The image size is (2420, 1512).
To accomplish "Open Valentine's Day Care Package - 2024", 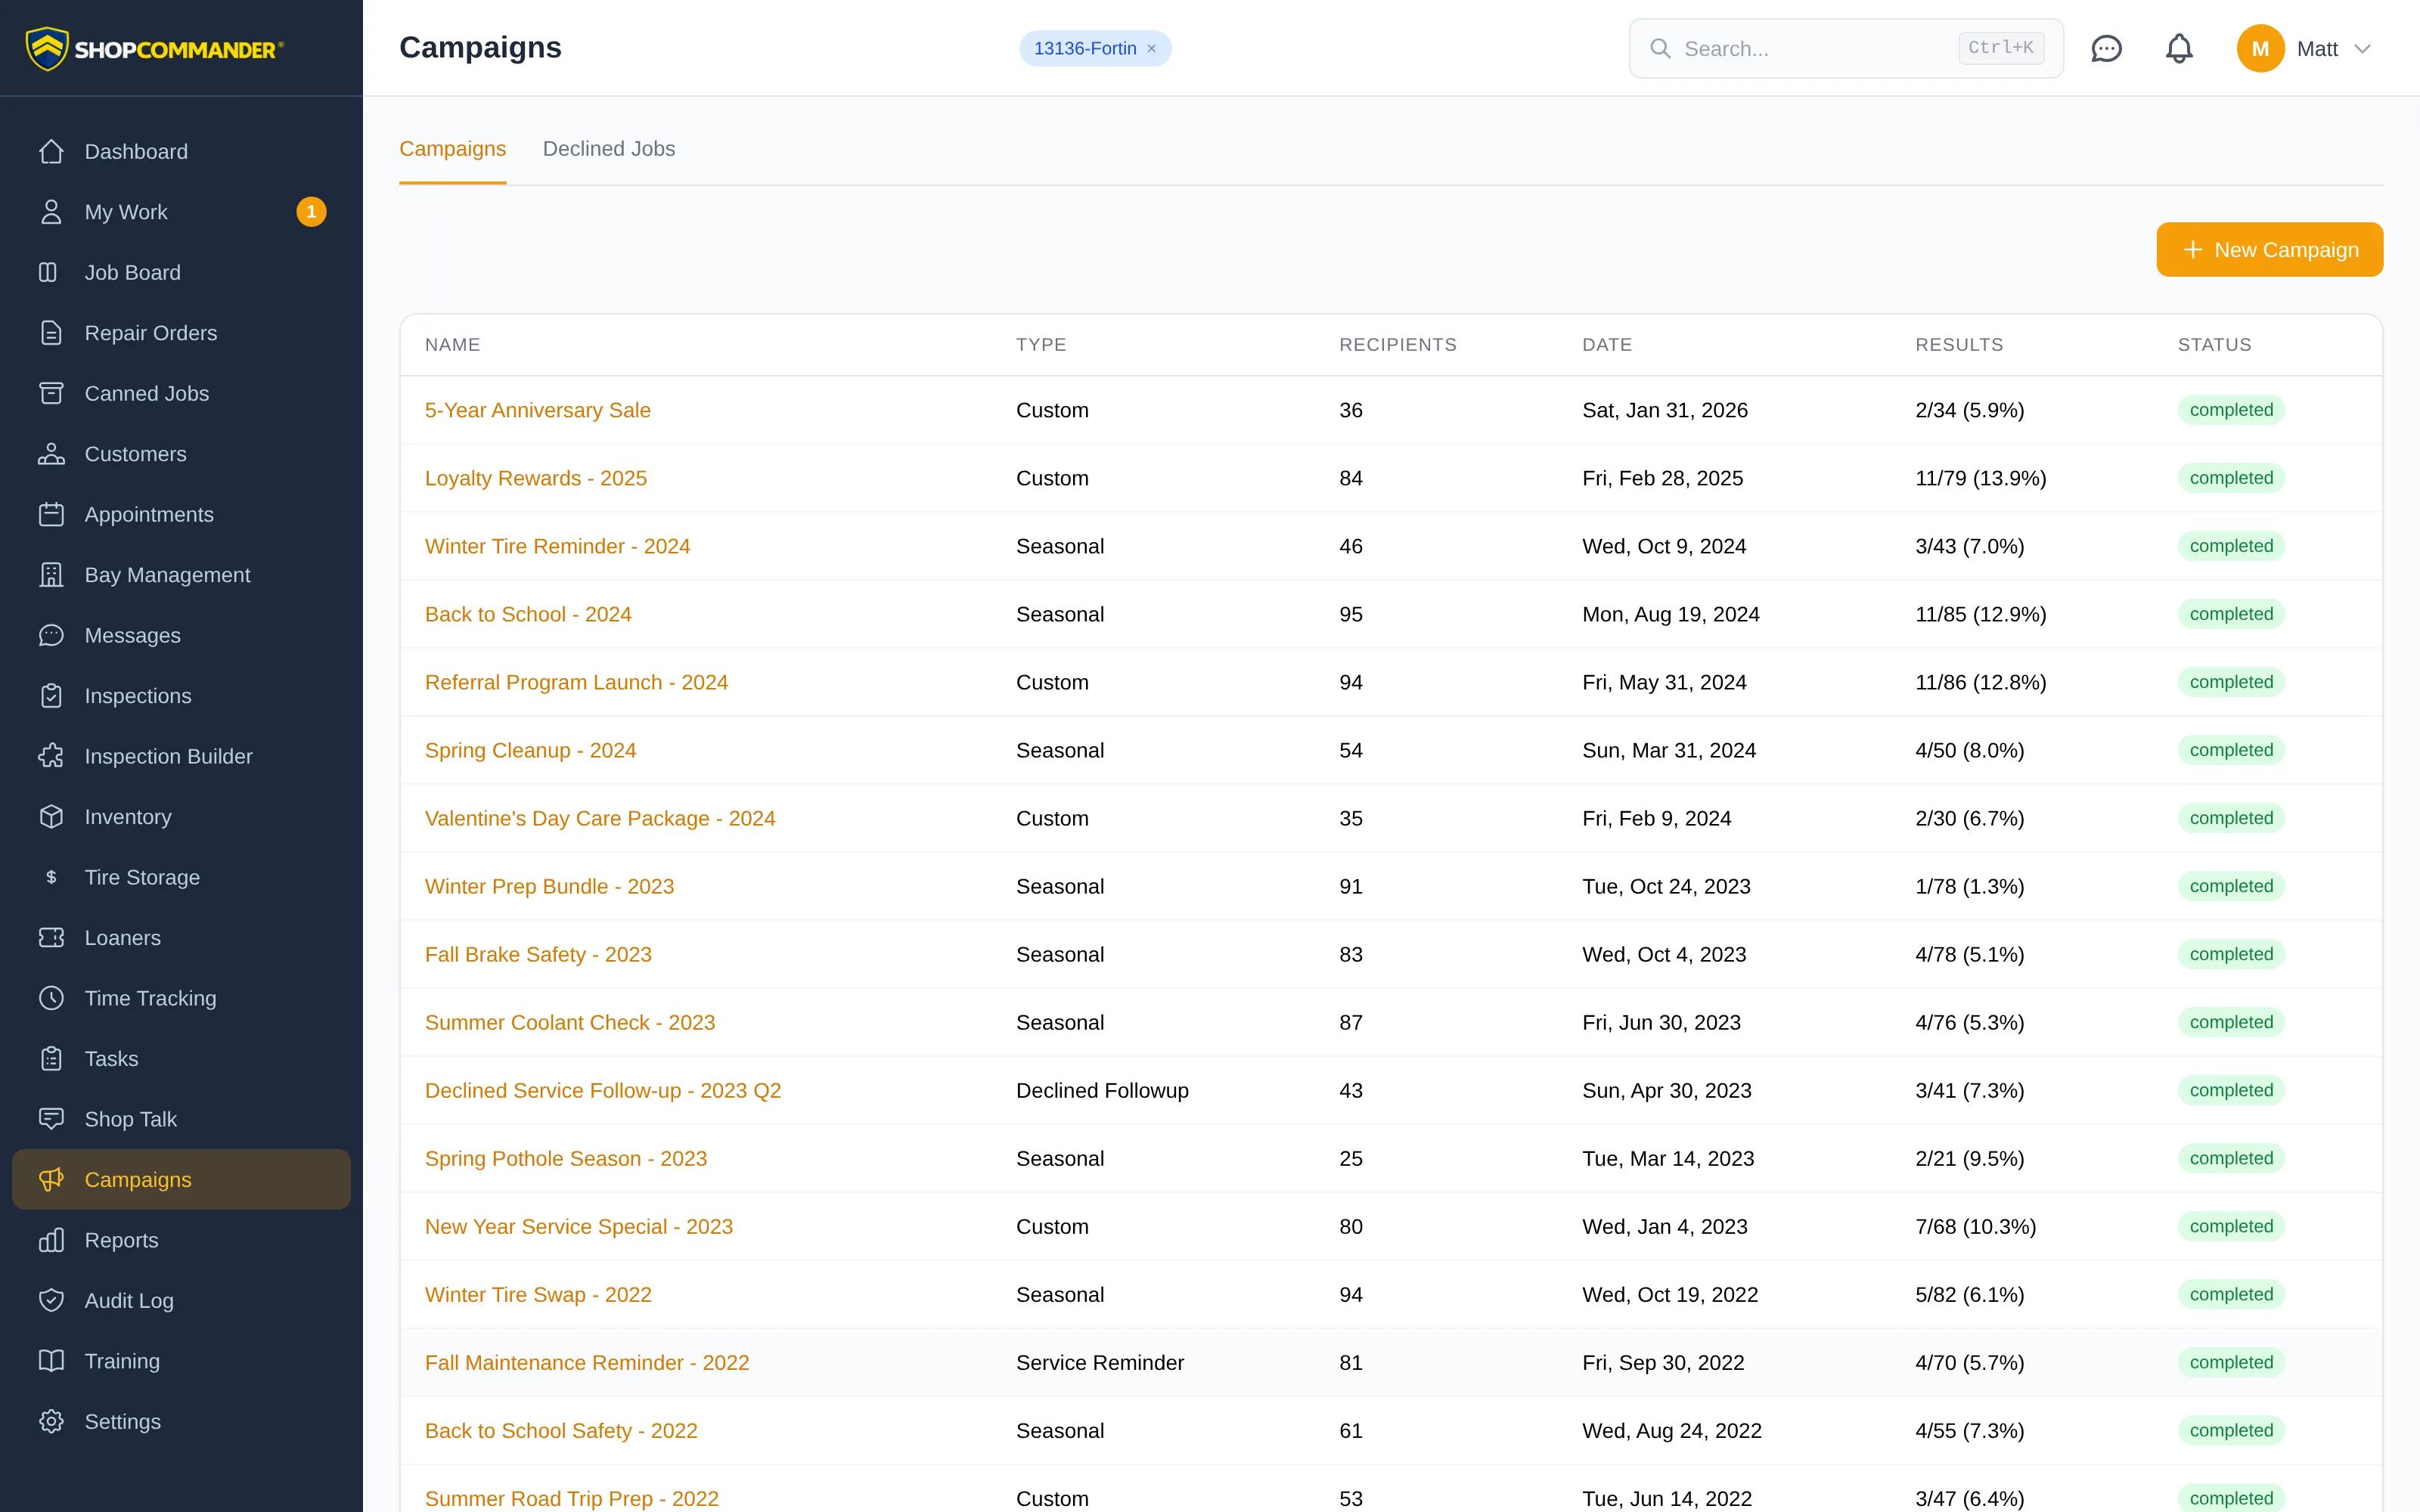I will pos(600,818).
